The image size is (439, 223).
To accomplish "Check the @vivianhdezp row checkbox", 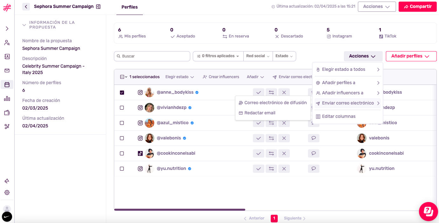I will click(x=122, y=108).
